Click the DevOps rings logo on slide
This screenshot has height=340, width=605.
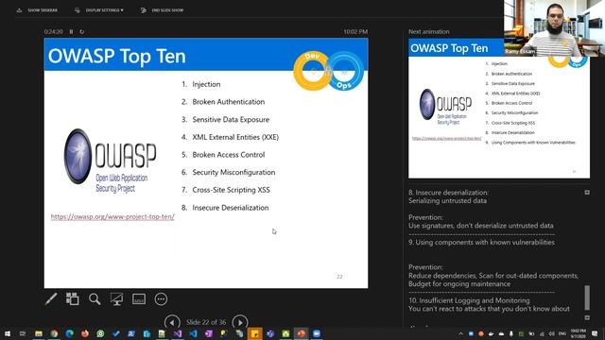tap(328, 71)
